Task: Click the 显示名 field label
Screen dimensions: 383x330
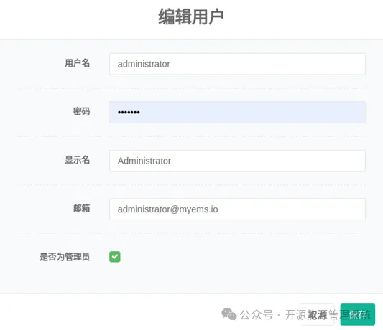Action: [77, 160]
